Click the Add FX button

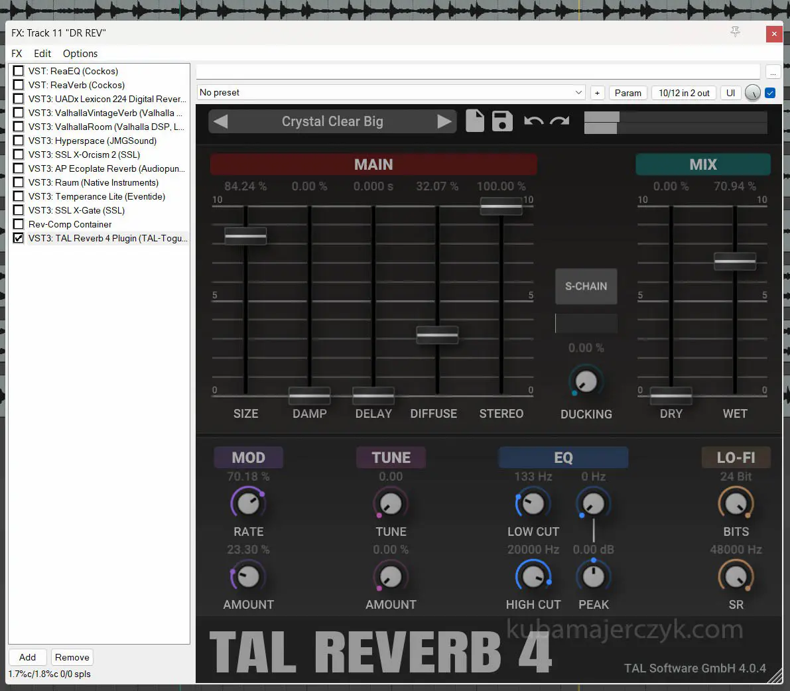27,657
